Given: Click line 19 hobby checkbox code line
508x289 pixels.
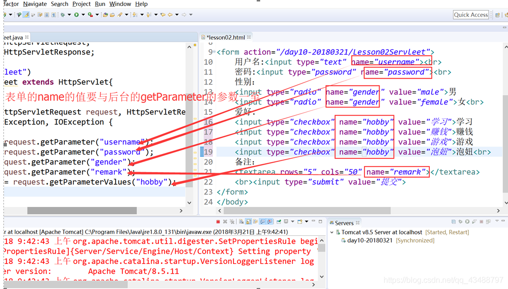Looking at the screenshot, I should coord(363,152).
